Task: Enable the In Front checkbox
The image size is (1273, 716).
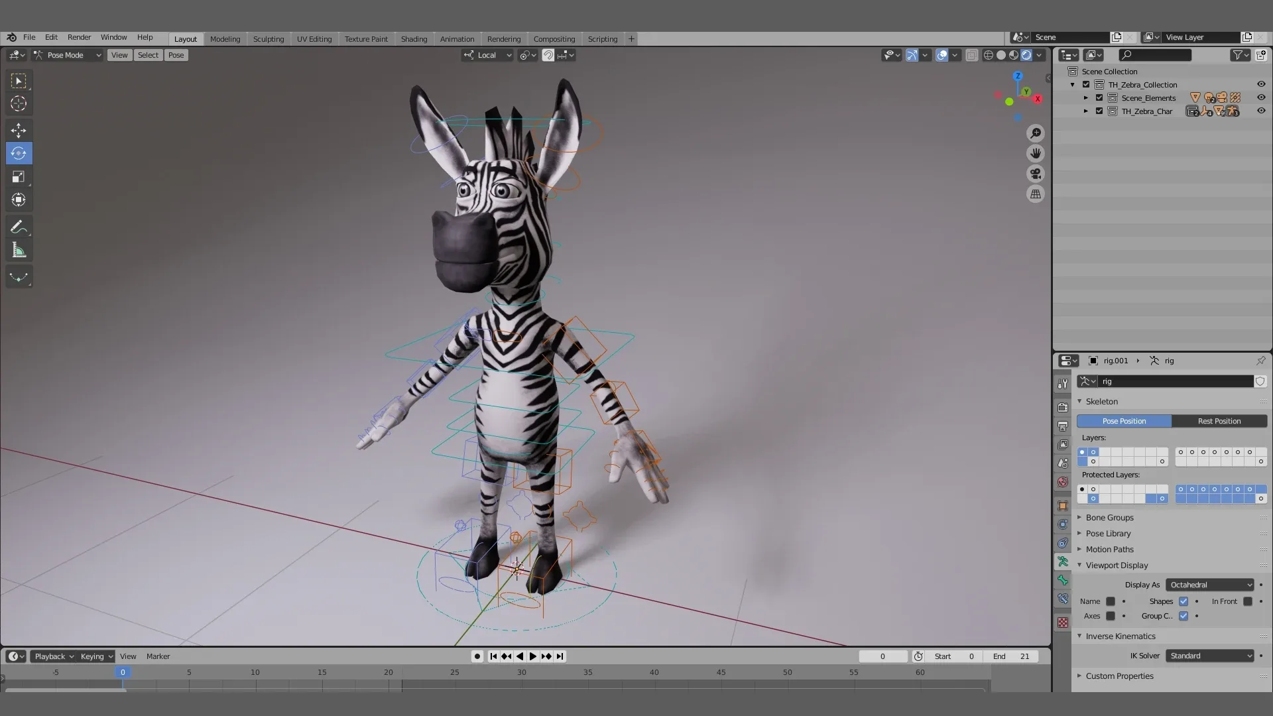Action: (x=1248, y=601)
